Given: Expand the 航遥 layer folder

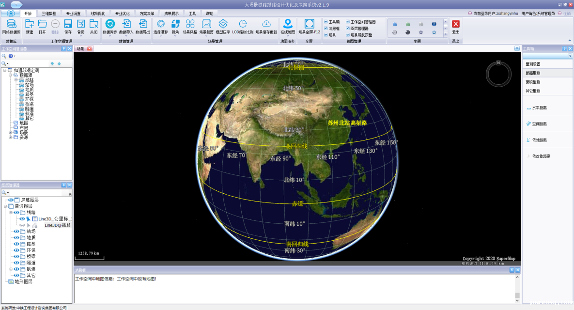Looking at the screenshot, I should (11, 269).
